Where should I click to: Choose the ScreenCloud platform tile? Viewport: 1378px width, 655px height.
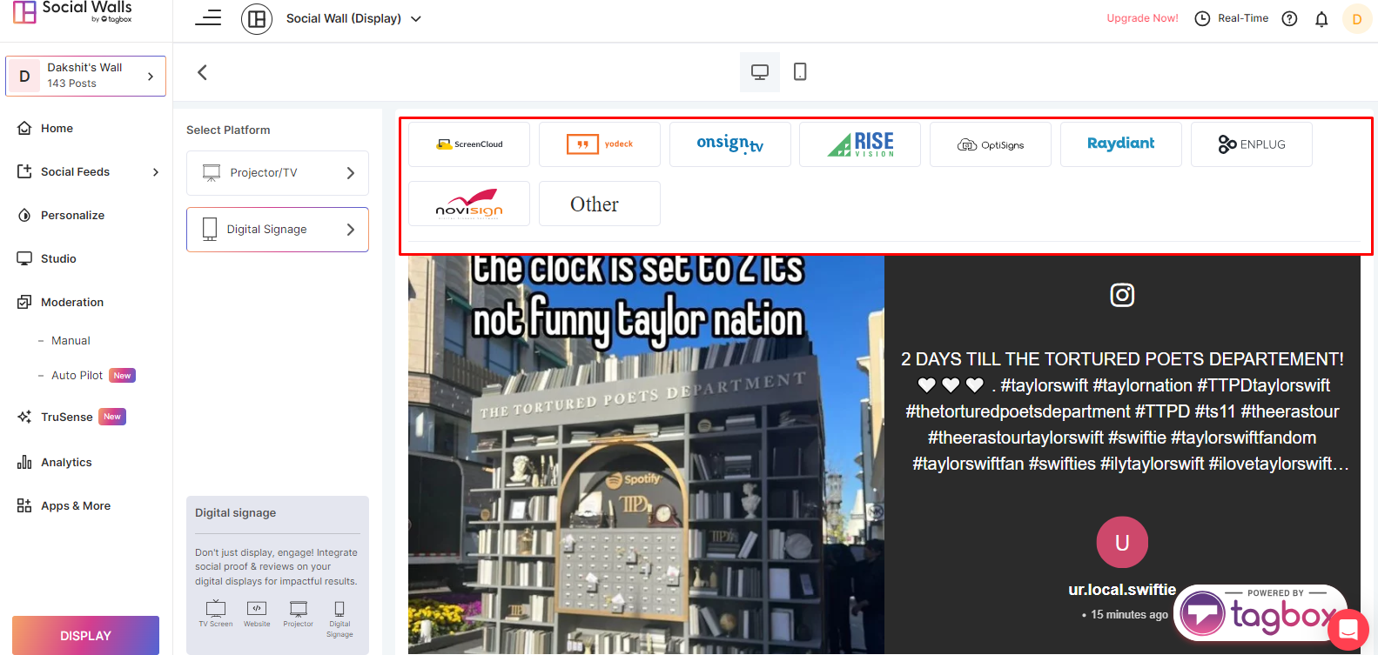469,144
